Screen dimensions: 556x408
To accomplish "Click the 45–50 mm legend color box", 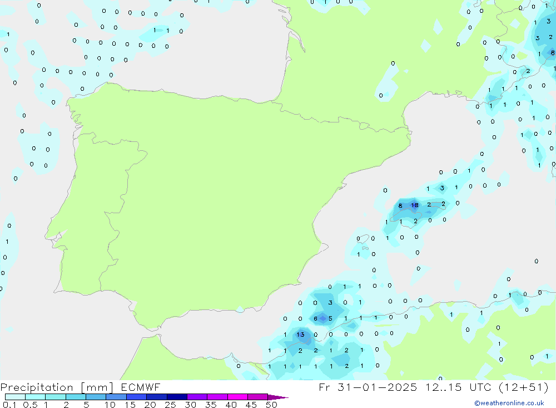I will pyautogui.click(x=258, y=397).
